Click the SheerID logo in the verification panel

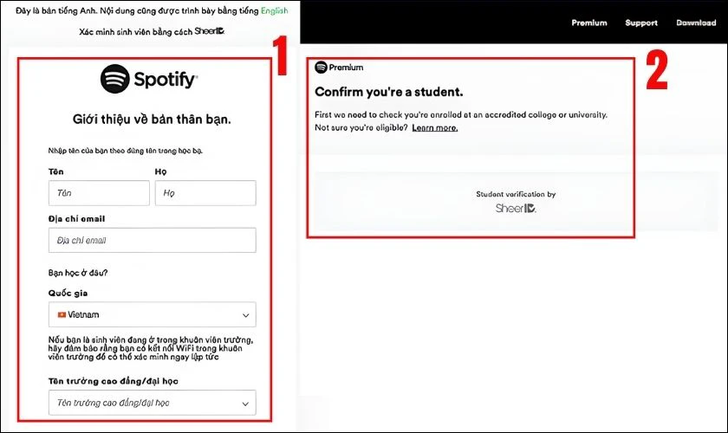pos(516,209)
